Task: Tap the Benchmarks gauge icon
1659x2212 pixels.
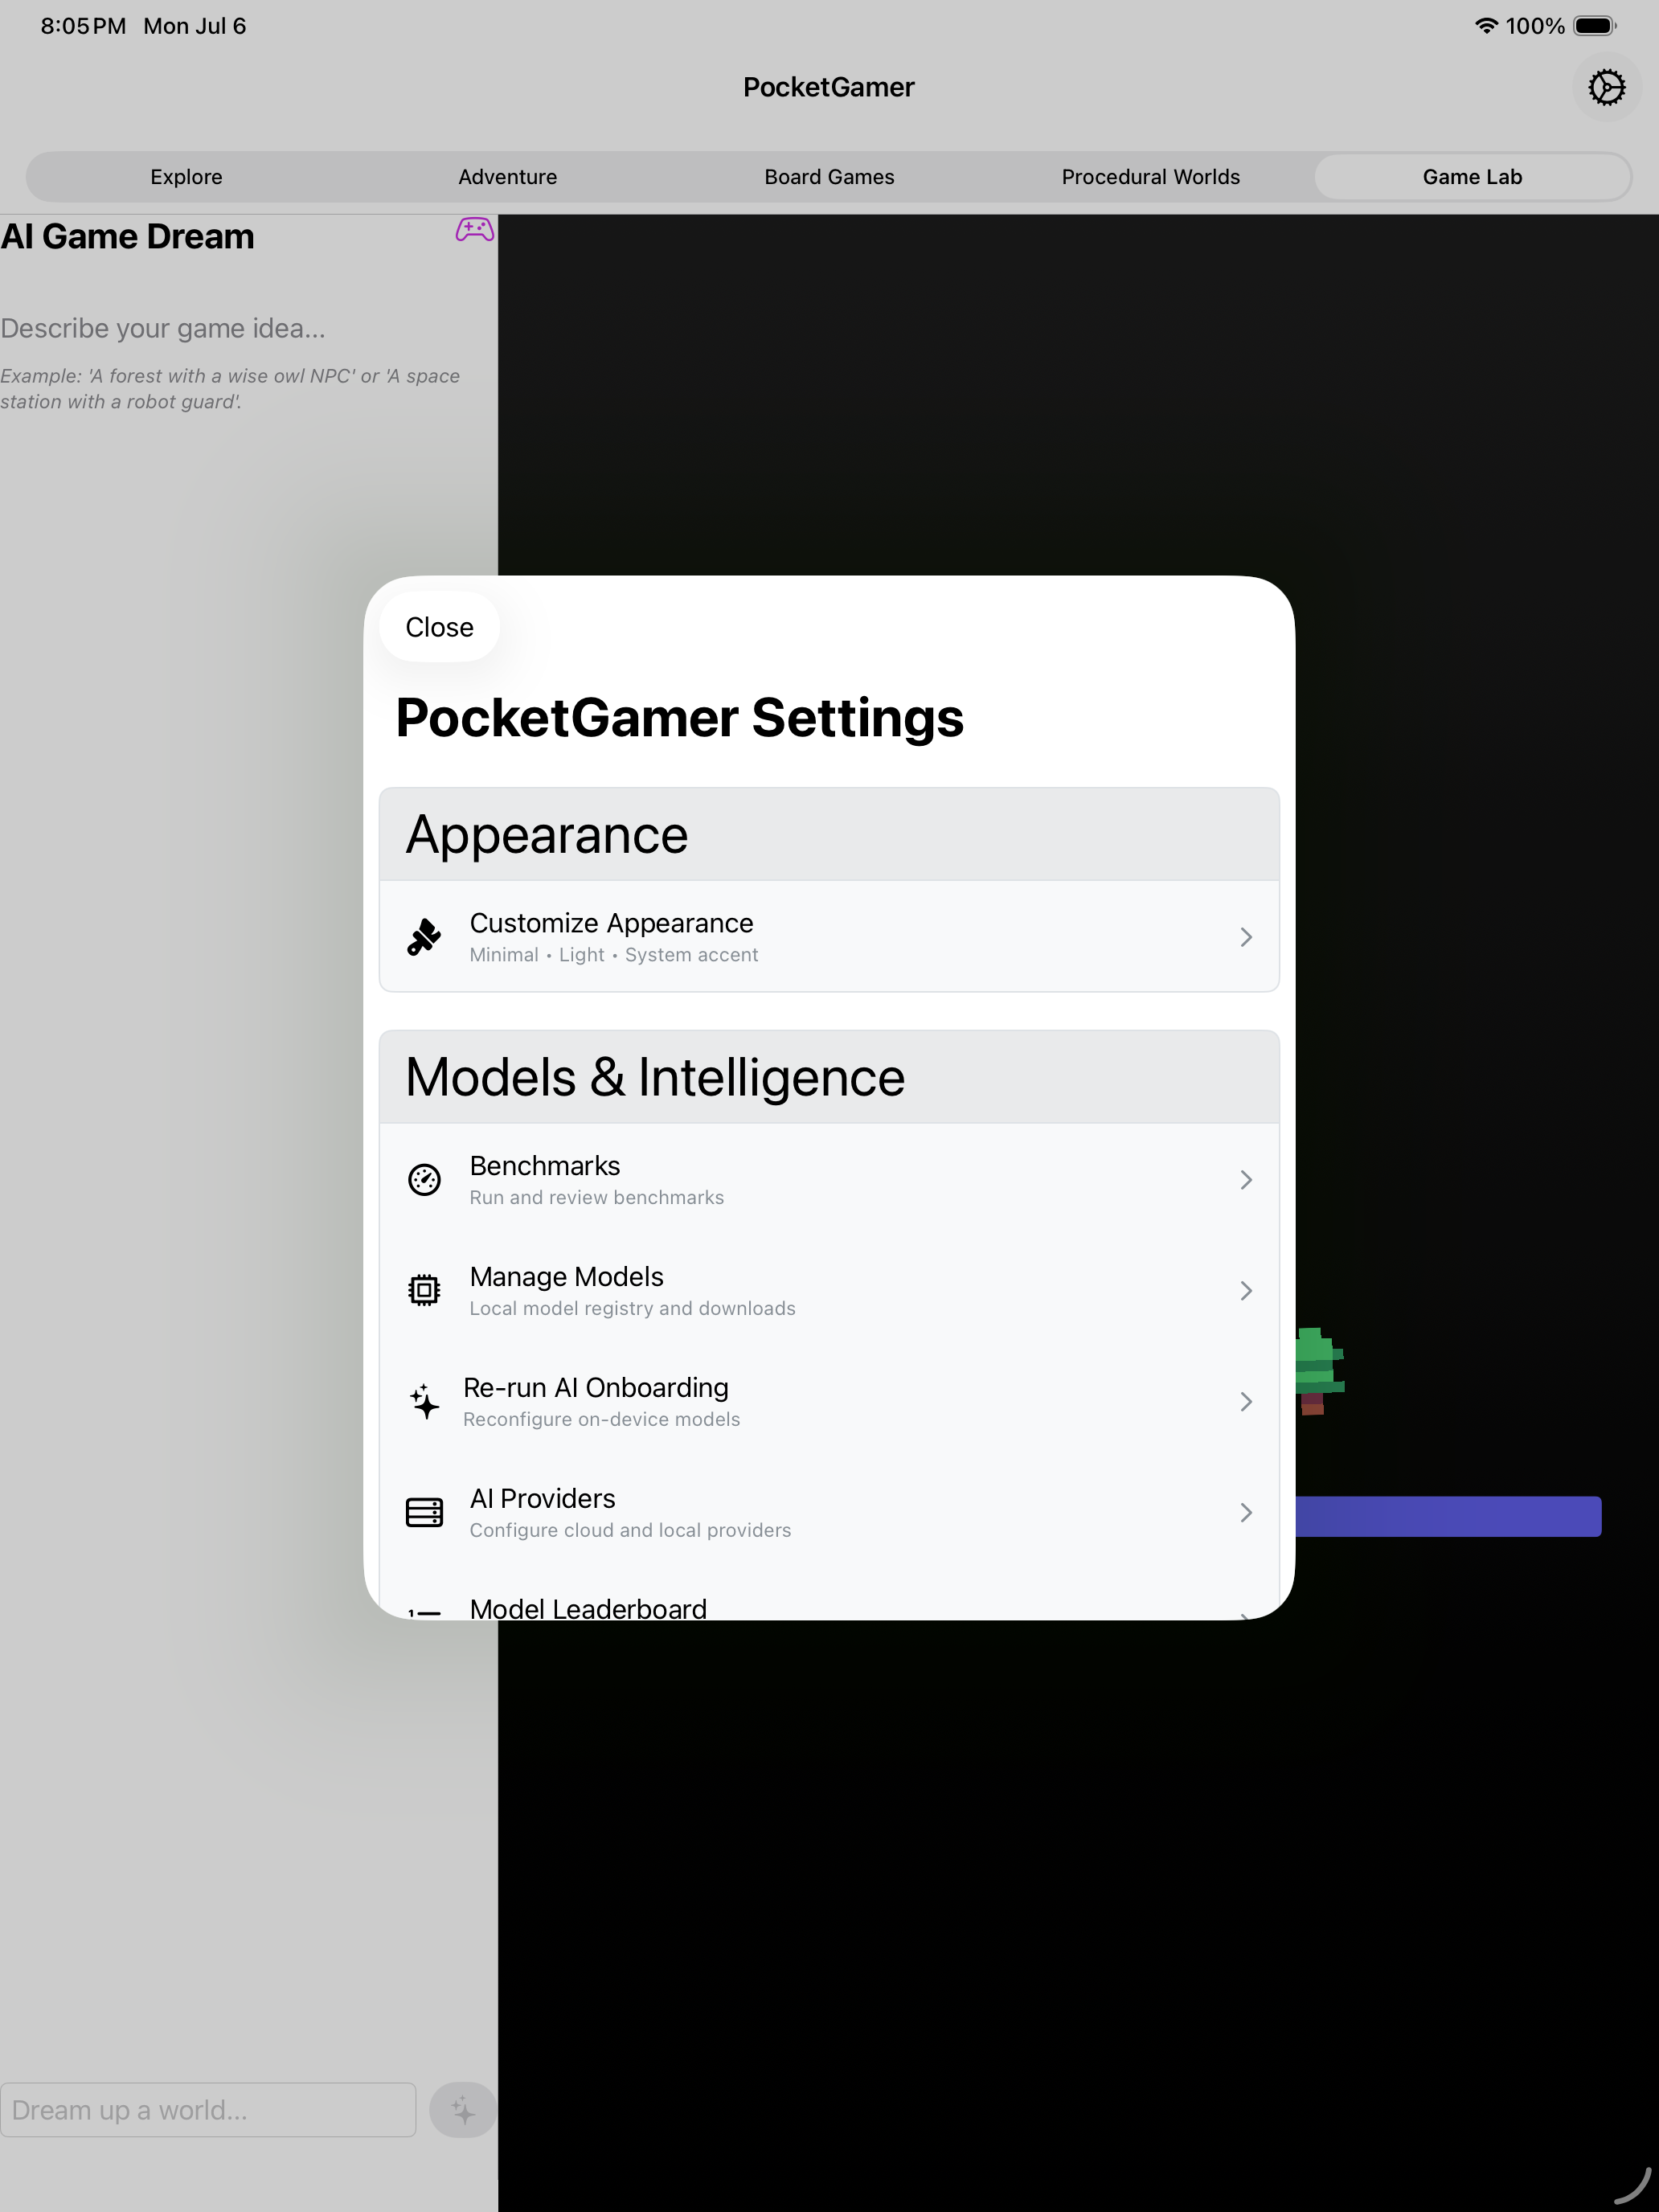Action: pyautogui.click(x=424, y=1180)
